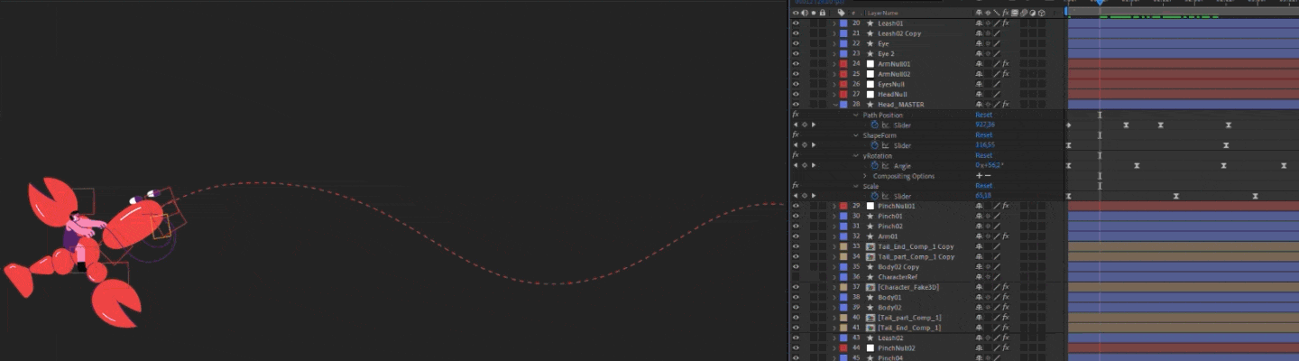The image size is (1299, 361).
Task: Click ShapeForm slider value 116,55
Action: tap(985, 144)
